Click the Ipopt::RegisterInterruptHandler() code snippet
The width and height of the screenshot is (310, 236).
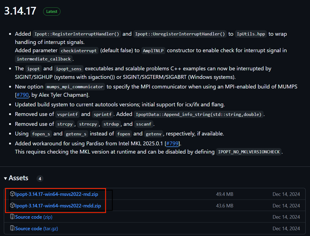76,34
